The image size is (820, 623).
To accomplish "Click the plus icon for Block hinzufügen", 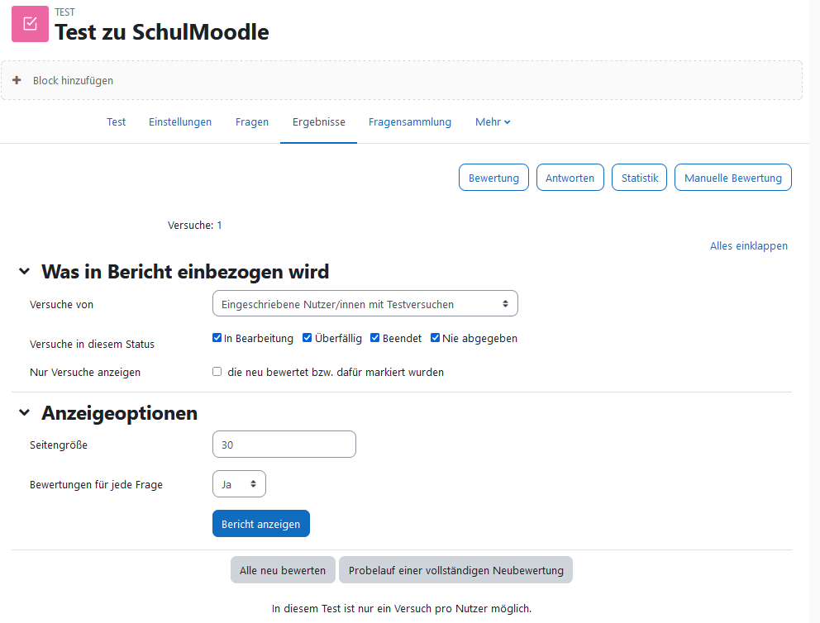I will (17, 80).
